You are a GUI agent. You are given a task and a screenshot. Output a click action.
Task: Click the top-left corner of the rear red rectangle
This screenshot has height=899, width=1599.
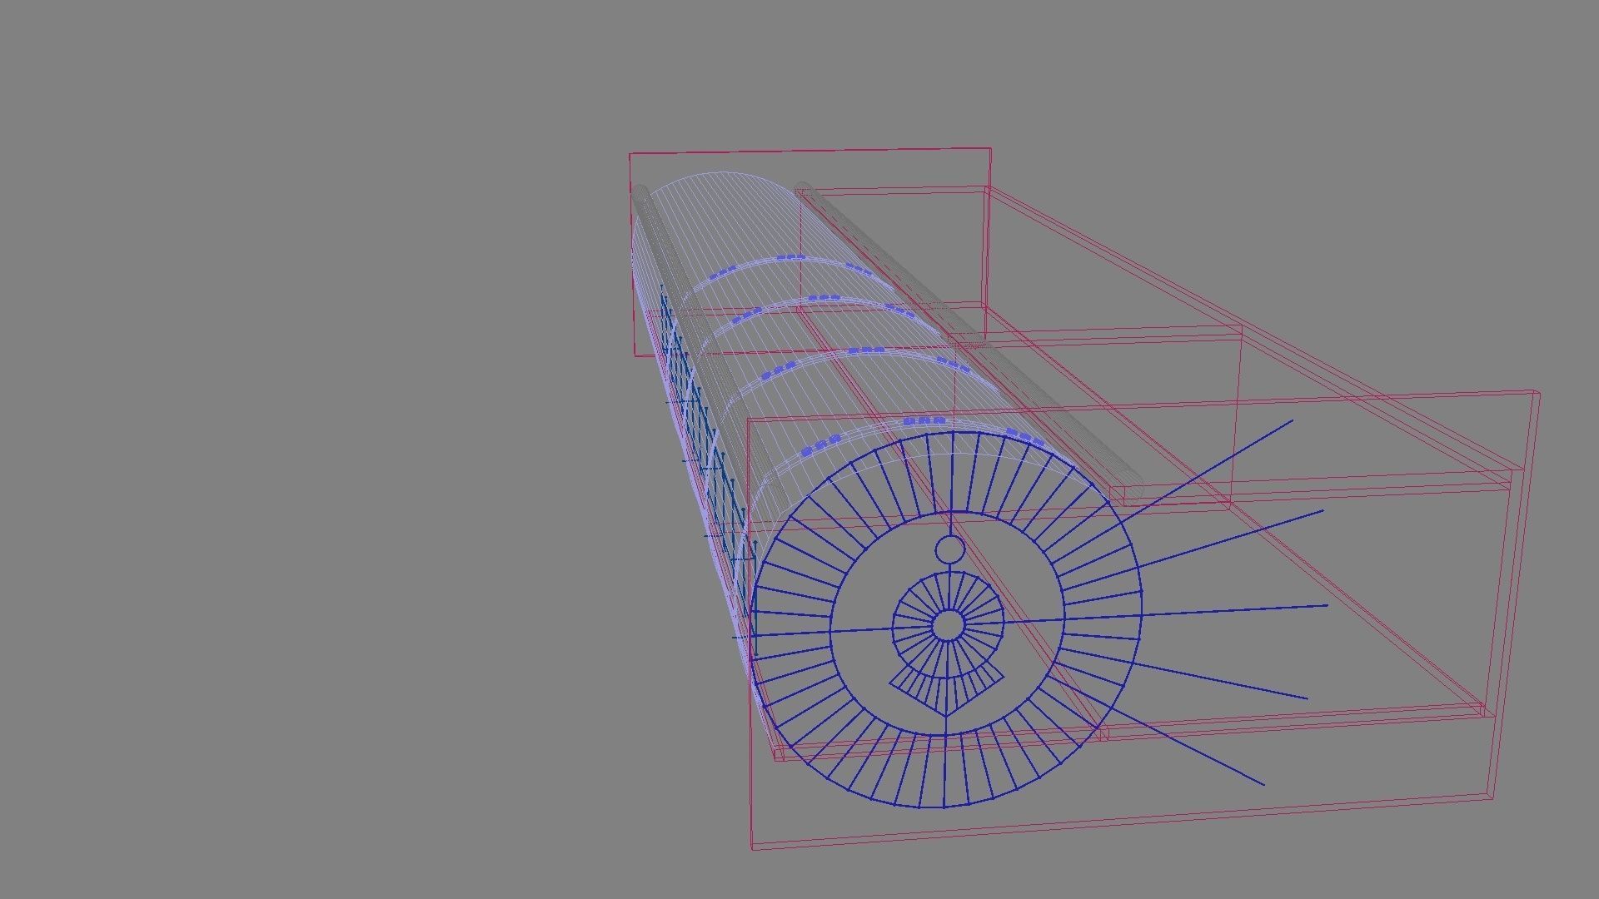click(630, 154)
